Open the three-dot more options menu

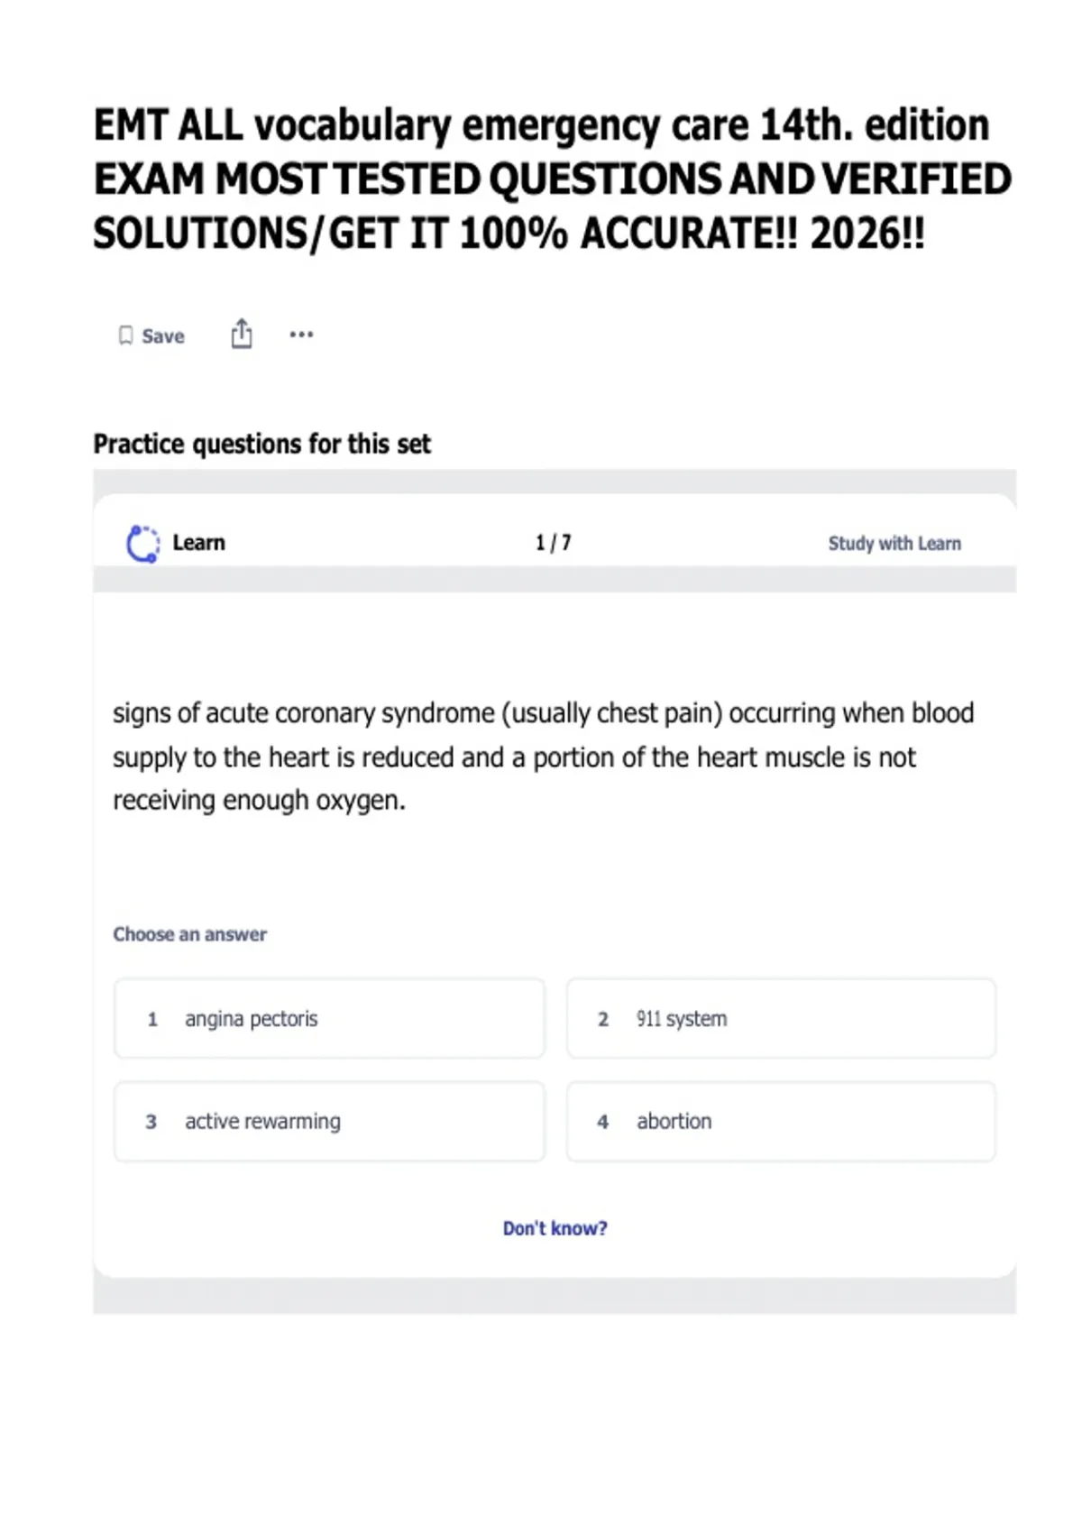pos(301,335)
